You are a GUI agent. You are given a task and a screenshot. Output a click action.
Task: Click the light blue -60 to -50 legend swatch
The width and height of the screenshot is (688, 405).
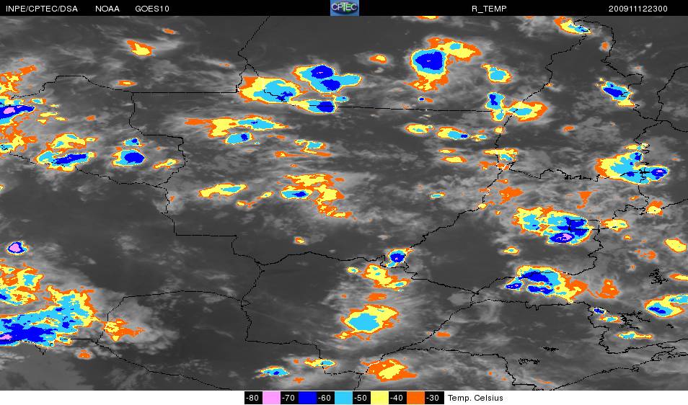343,398
